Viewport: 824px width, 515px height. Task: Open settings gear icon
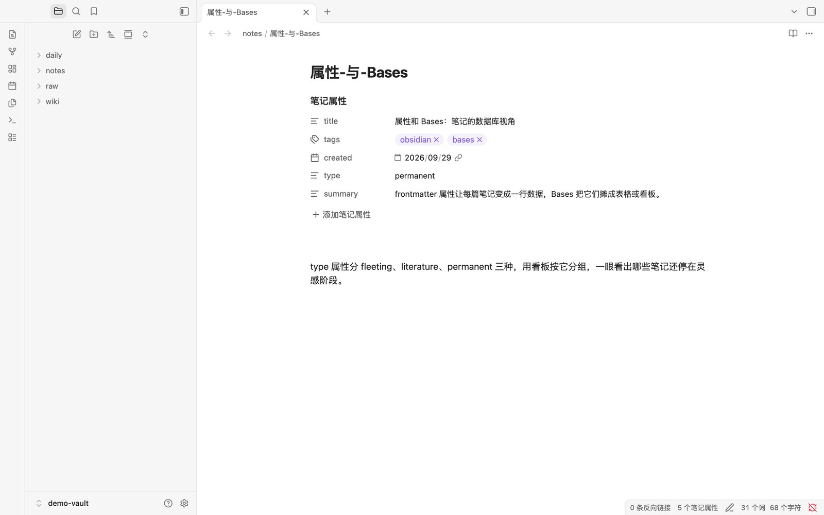[184, 503]
